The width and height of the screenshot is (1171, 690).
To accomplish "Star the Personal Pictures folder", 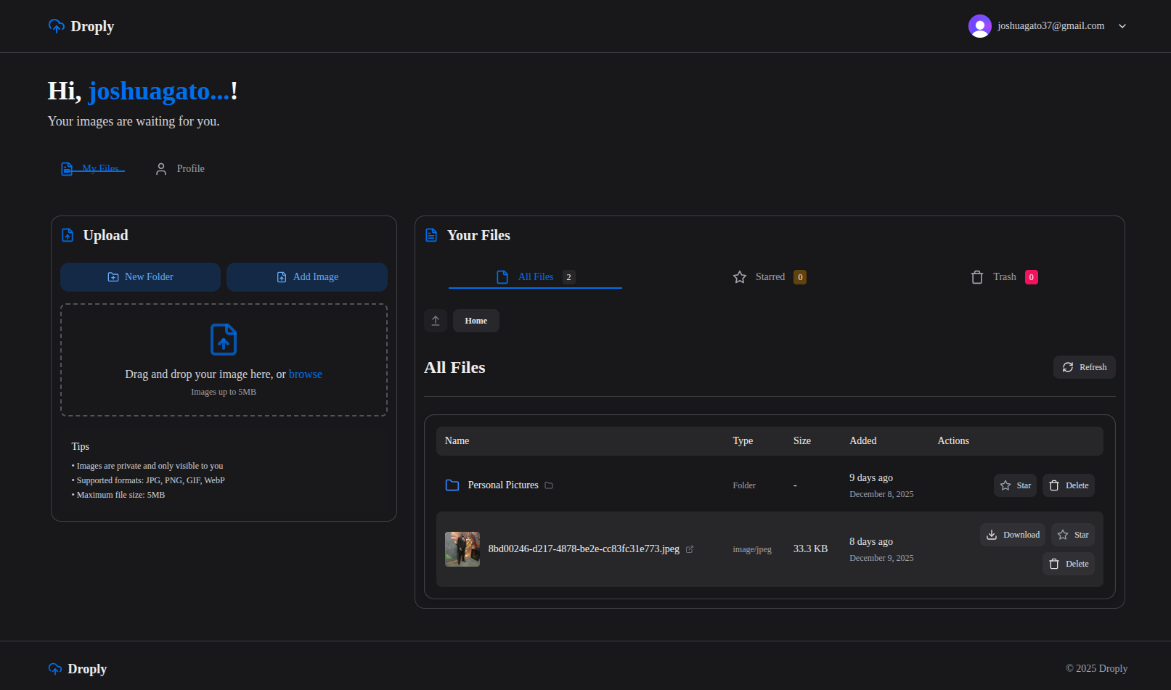I will click(x=1015, y=485).
